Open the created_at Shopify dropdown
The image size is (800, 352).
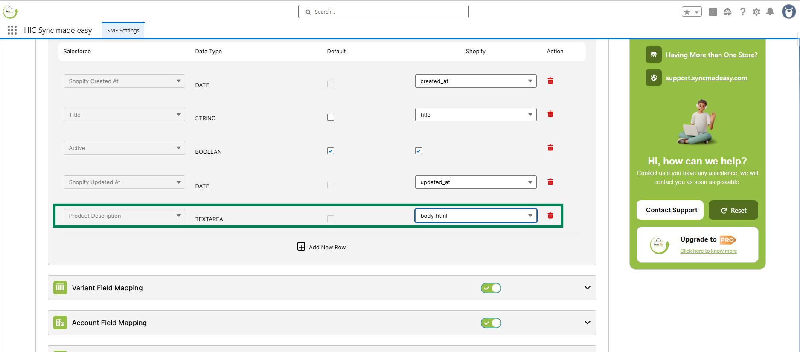click(476, 81)
